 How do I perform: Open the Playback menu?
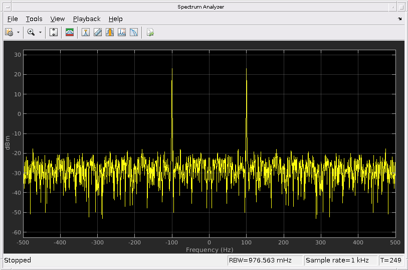pos(87,19)
